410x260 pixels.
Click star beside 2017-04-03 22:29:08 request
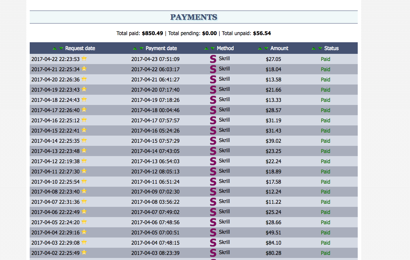pos(84,242)
